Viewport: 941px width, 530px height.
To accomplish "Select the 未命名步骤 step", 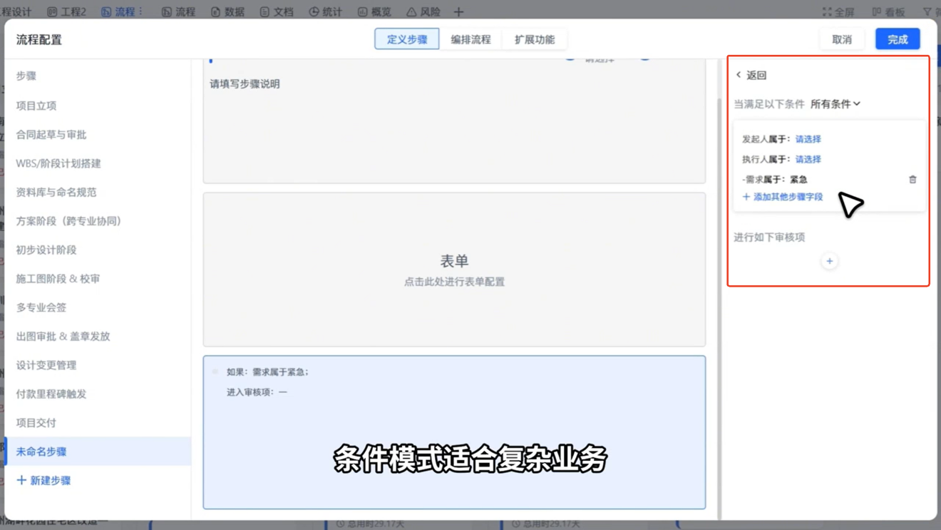I will tap(98, 452).
